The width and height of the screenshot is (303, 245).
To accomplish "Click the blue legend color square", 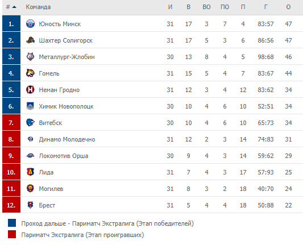I will pos(12,223).
